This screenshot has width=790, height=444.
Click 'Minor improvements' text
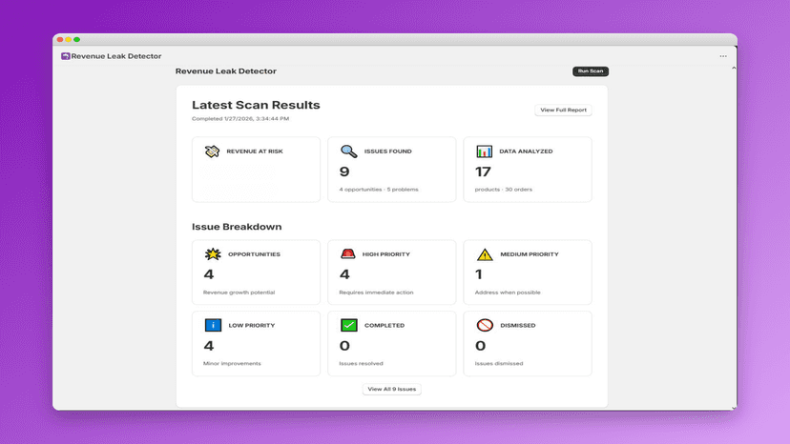point(232,363)
